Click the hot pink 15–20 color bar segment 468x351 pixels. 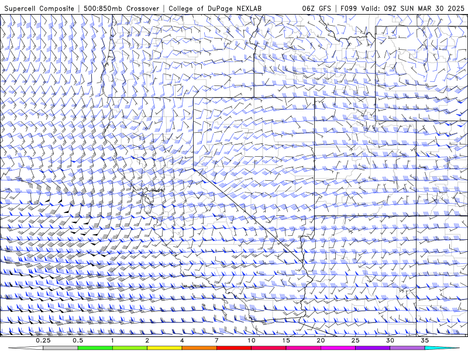coord(303,348)
